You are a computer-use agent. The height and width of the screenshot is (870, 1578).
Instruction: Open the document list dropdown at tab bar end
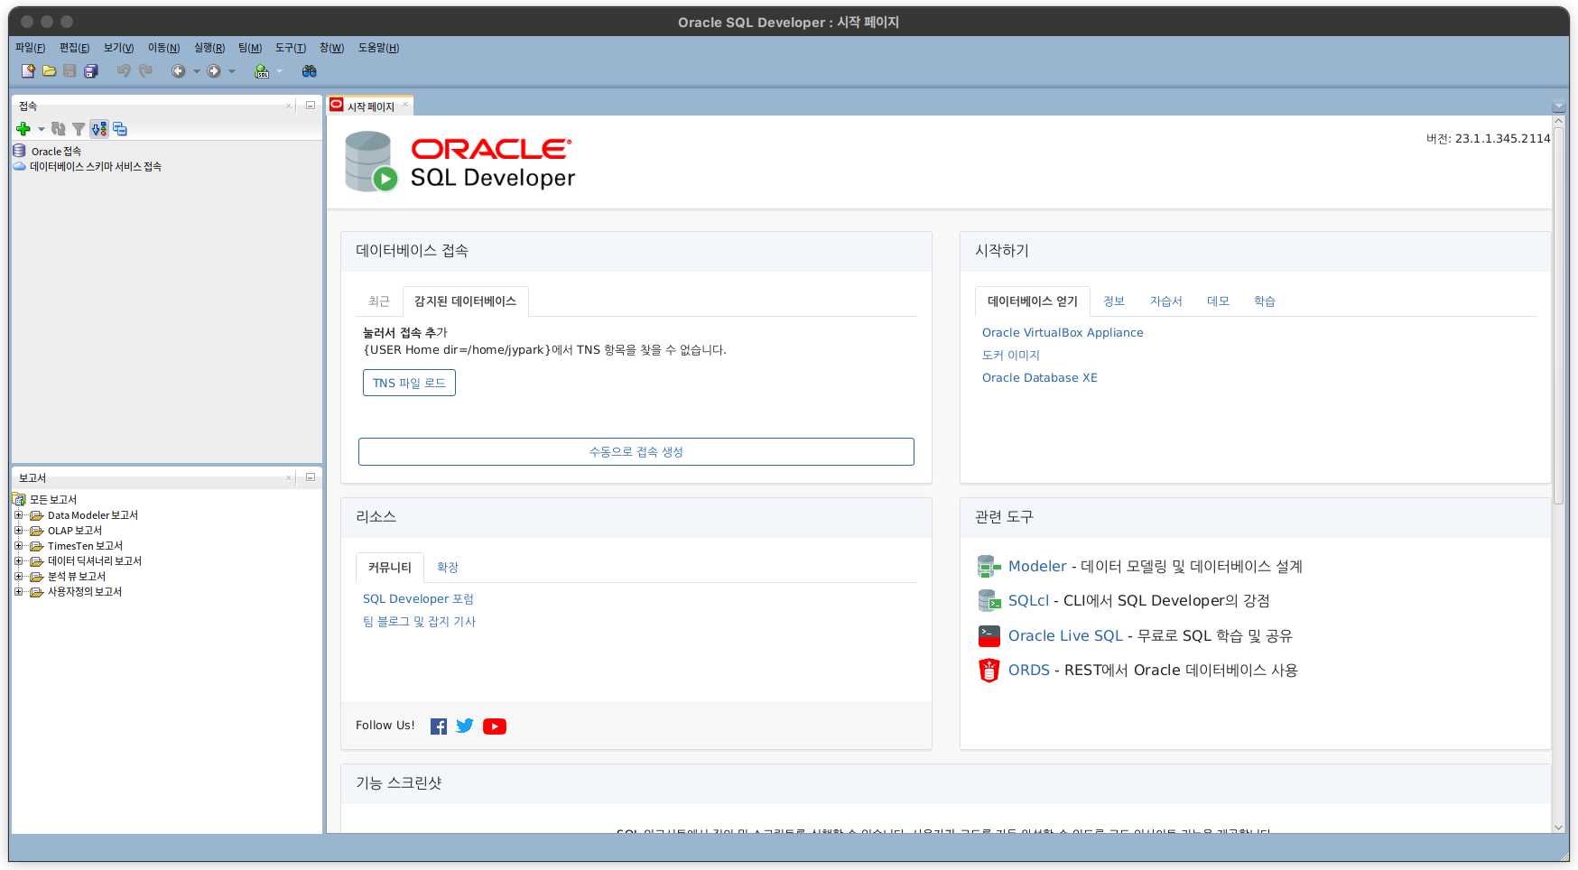(1558, 106)
